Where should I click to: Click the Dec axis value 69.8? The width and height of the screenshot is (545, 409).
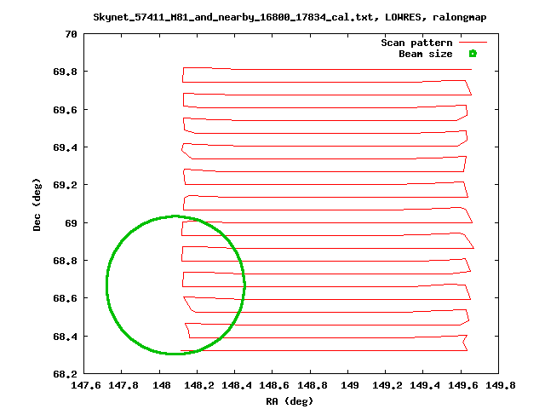(65, 72)
